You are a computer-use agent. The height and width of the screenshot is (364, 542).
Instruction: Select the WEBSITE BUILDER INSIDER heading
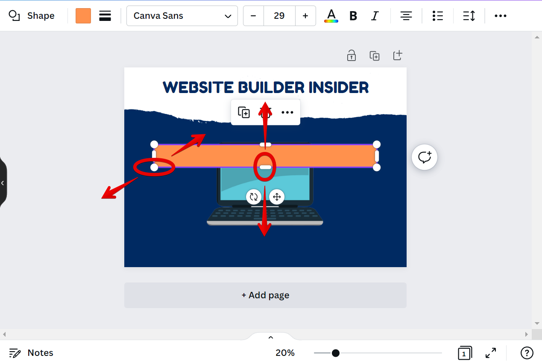[x=266, y=87]
